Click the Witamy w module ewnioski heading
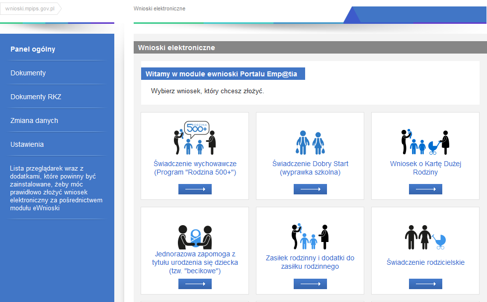The width and height of the screenshot is (487, 302). [223, 74]
